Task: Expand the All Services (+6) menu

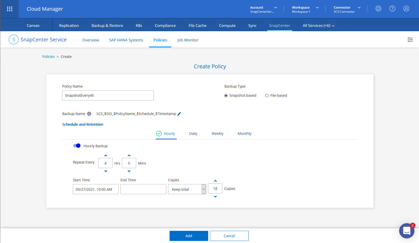Action: click(318, 26)
